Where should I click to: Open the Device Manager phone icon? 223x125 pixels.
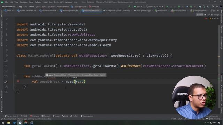point(204,7)
